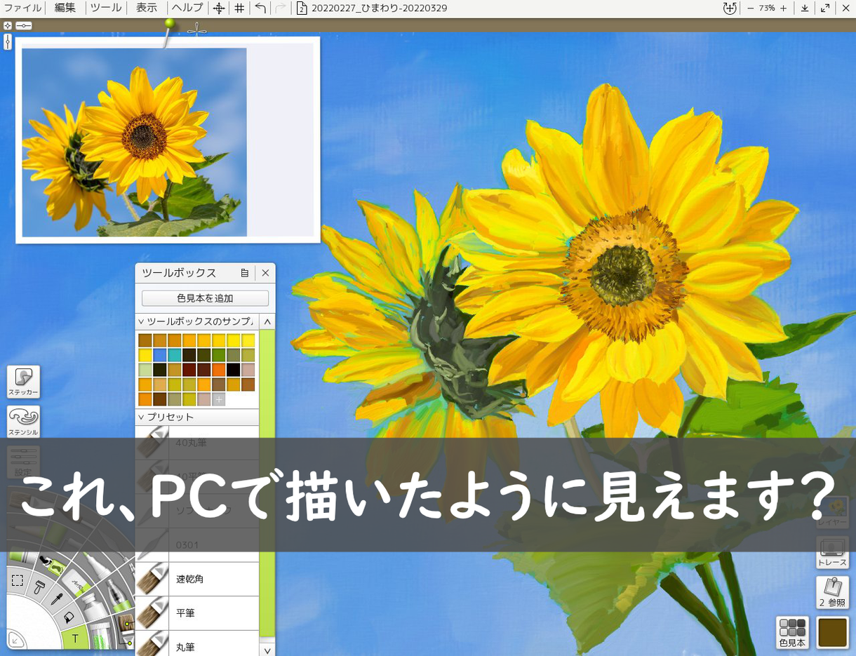Pick the blue swatch in the toolbox samples
The image size is (856, 656).
pyautogui.click(x=160, y=355)
